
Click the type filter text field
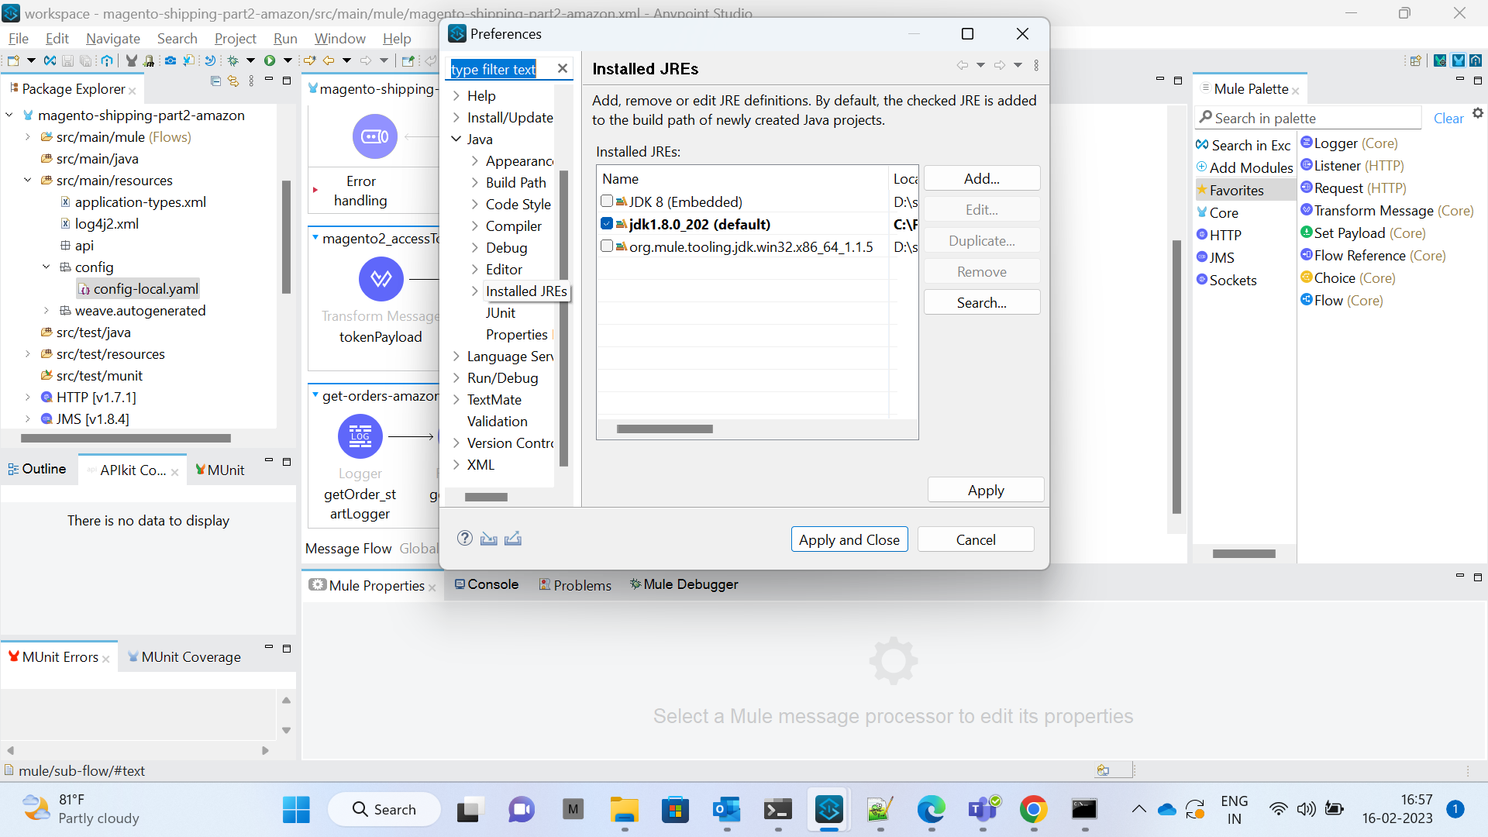[x=501, y=69]
